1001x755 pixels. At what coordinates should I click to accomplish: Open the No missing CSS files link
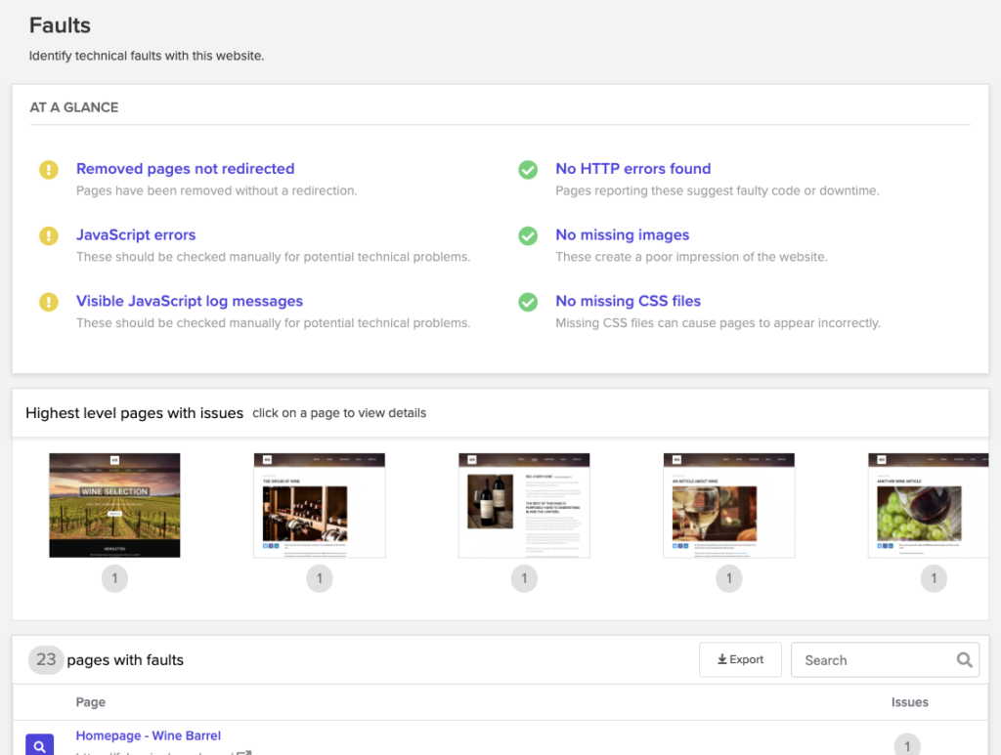tap(629, 301)
